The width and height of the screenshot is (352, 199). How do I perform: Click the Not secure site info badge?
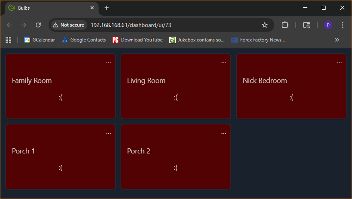[x=68, y=25]
